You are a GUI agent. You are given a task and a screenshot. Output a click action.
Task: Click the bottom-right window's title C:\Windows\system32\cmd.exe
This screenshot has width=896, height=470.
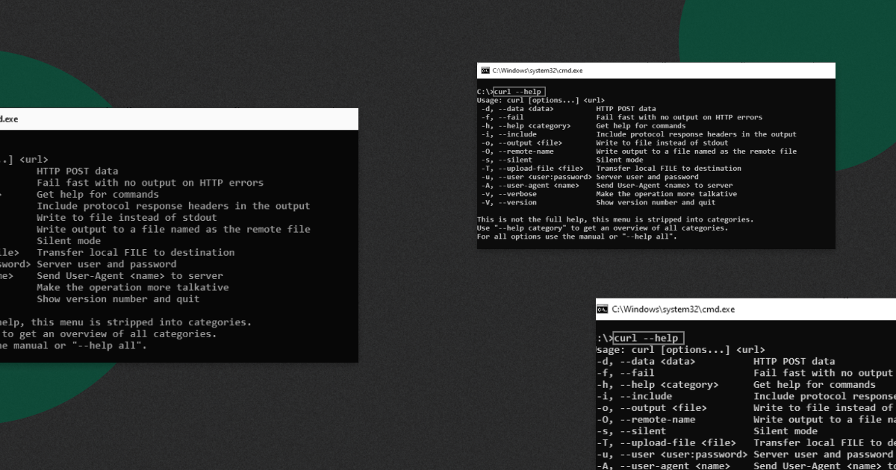pyautogui.click(x=673, y=309)
